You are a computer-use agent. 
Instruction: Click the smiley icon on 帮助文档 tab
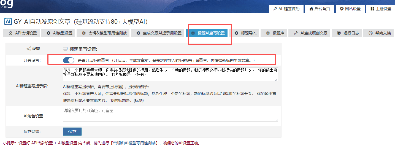pos(370,33)
